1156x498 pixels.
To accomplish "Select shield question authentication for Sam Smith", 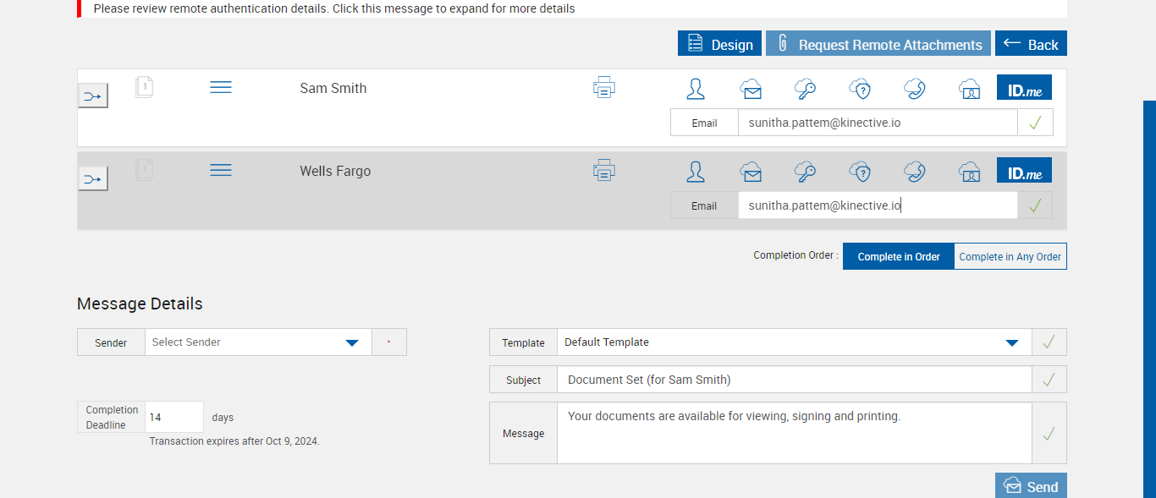I will [x=860, y=89].
